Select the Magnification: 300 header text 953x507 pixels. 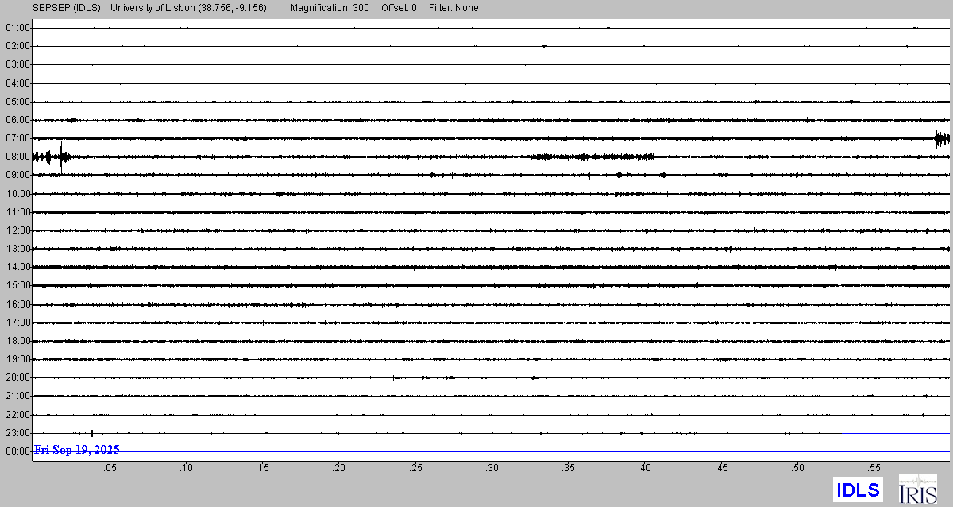[330, 8]
